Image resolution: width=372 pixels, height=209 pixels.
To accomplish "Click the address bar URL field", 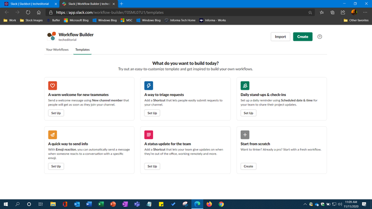I will 180,12.
